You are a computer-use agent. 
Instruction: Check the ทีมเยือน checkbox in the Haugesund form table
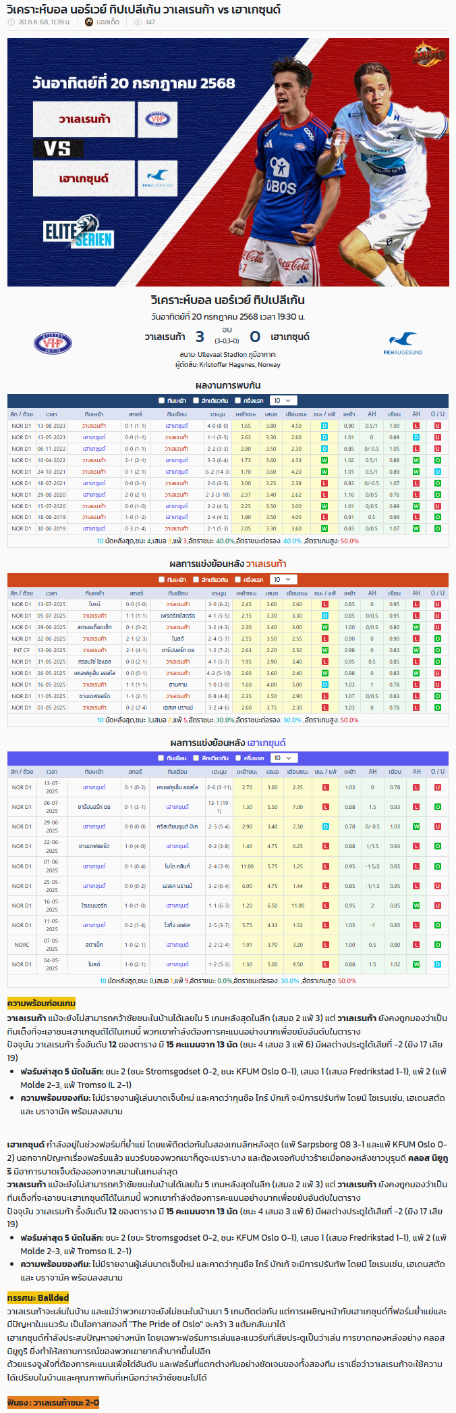point(161,758)
